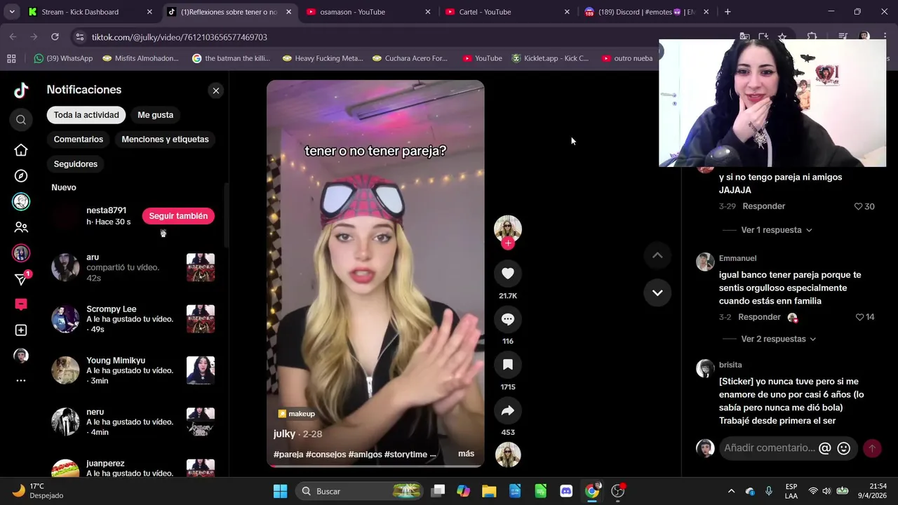Select the Comentarios filter
The width and height of the screenshot is (898, 505).
tap(79, 140)
